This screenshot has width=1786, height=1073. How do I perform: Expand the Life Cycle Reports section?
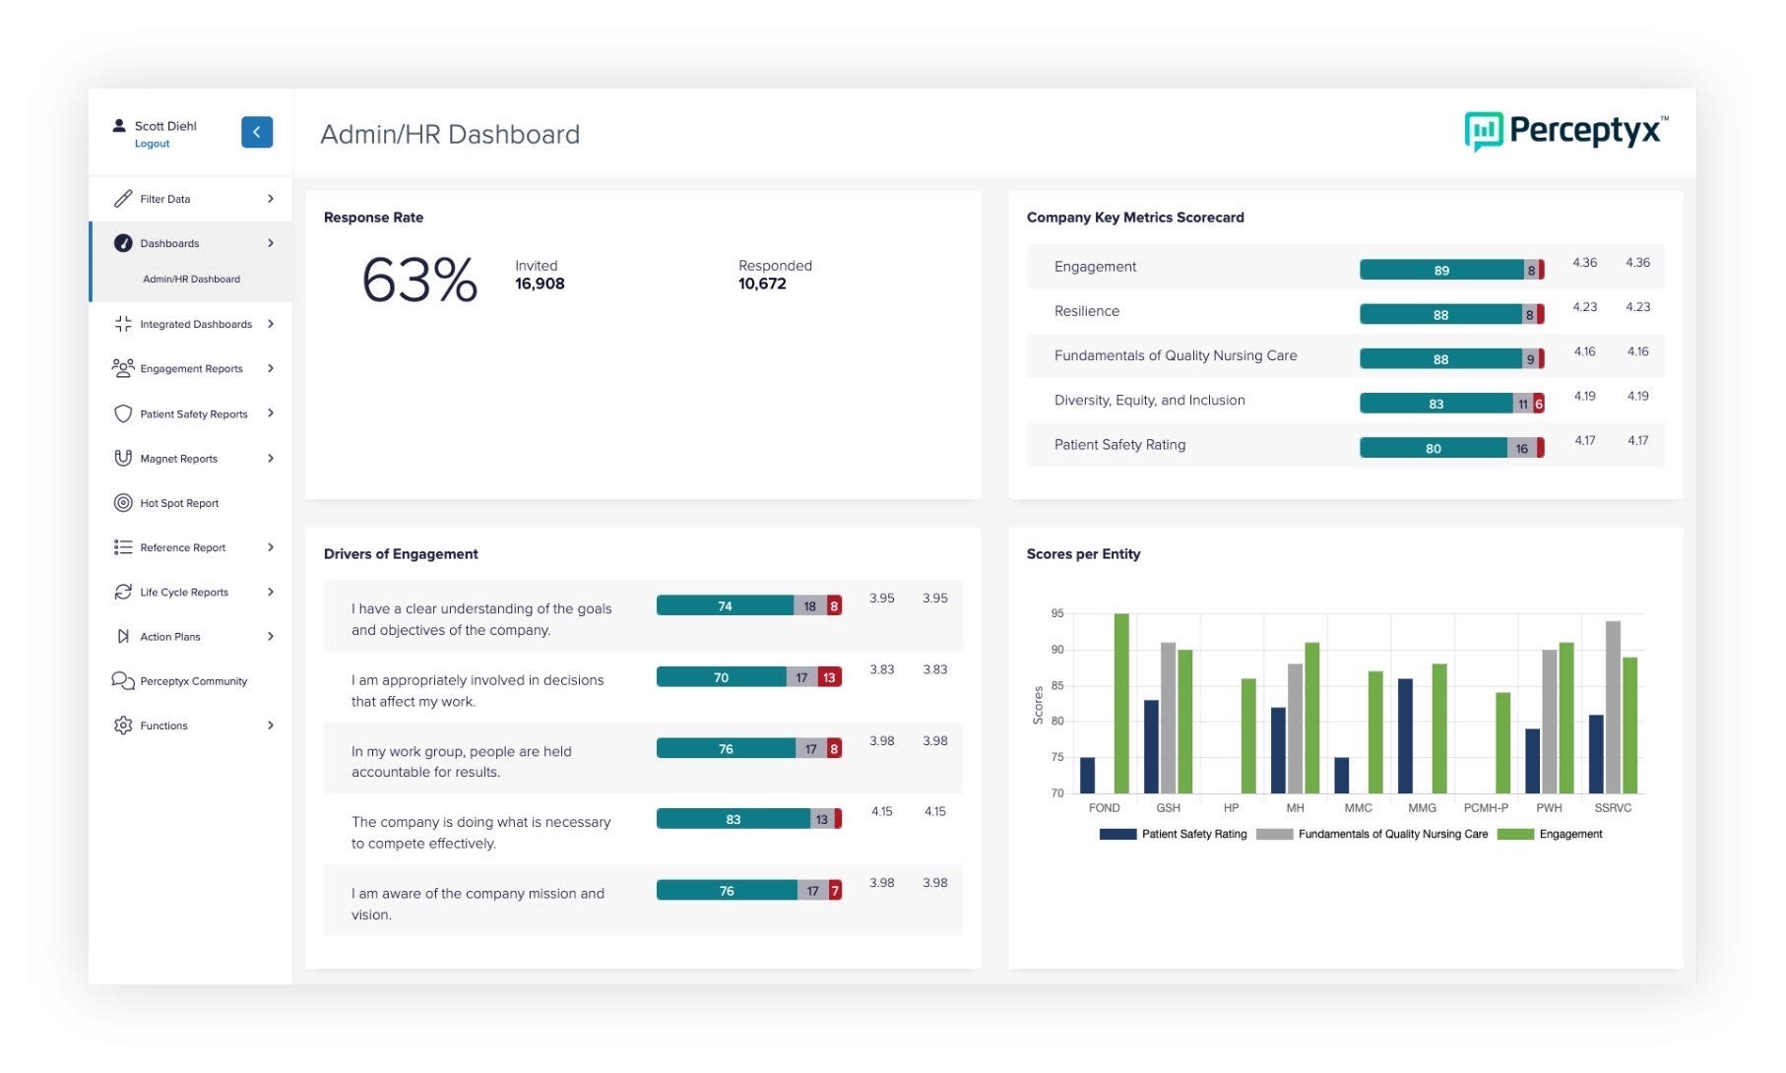pyautogui.click(x=271, y=592)
